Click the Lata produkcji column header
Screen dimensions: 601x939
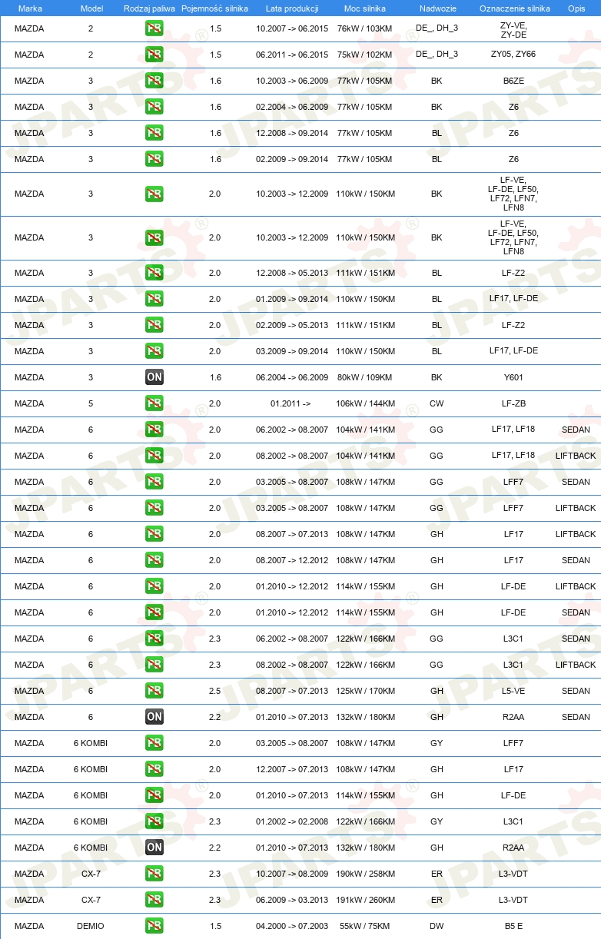point(292,8)
